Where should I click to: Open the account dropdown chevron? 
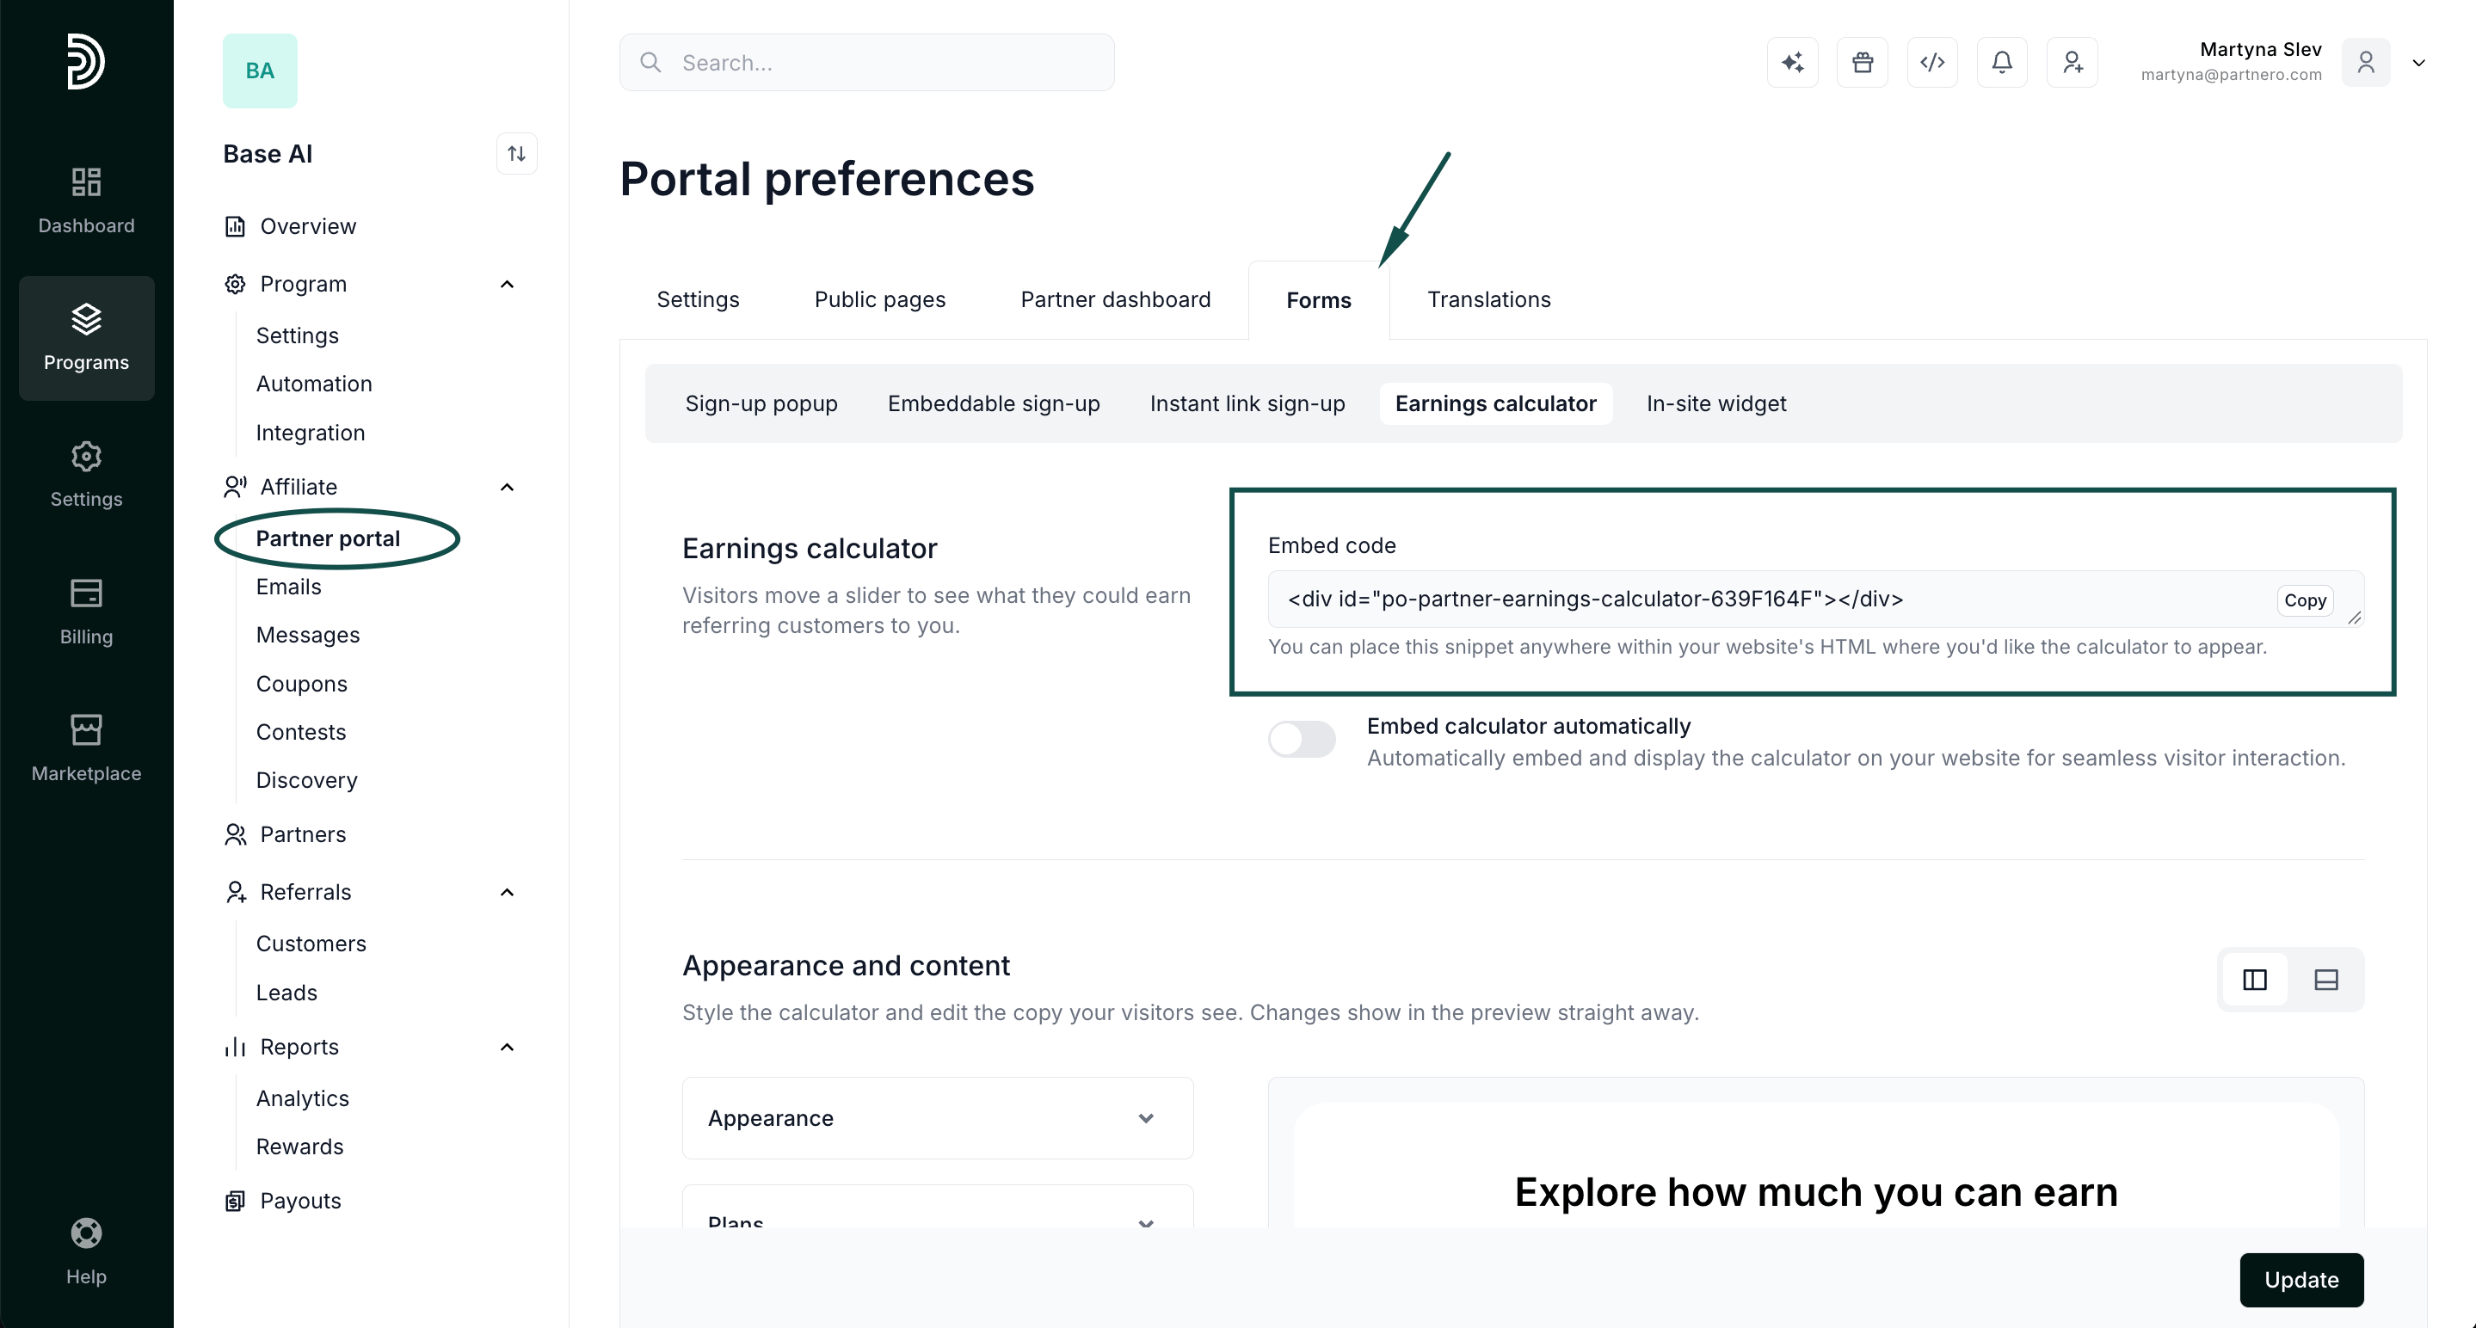pos(2418,64)
